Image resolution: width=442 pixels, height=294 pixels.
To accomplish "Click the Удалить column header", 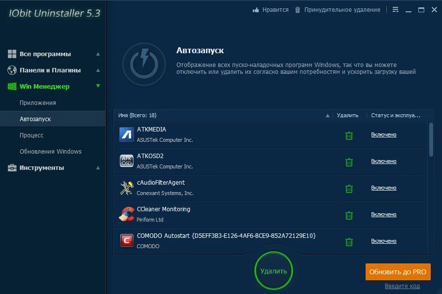I will [x=347, y=115].
